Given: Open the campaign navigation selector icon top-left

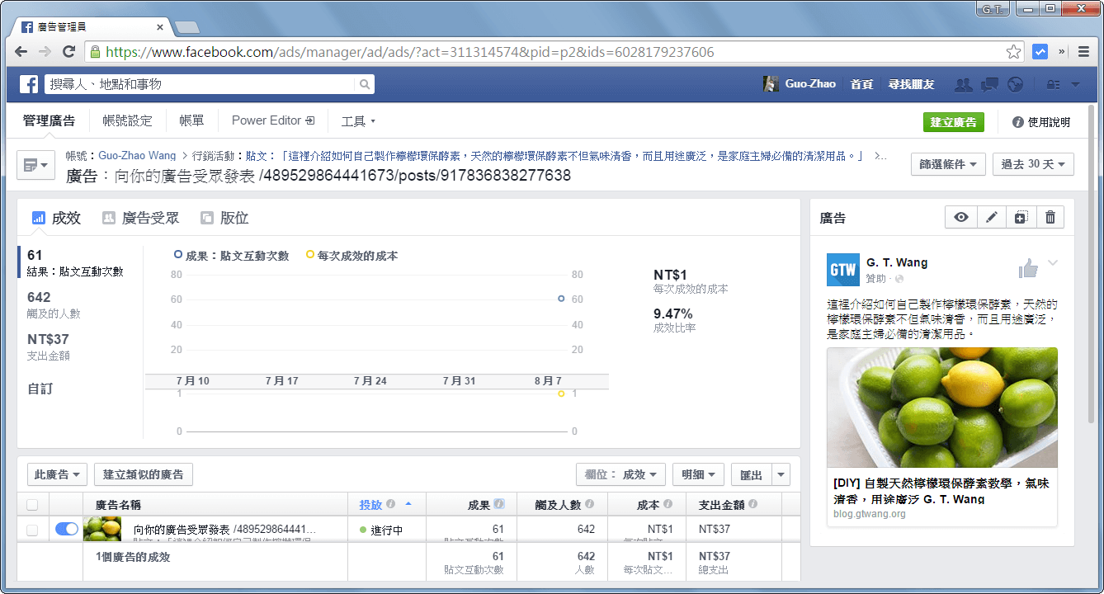Looking at the screenshot, I should 35,163.
